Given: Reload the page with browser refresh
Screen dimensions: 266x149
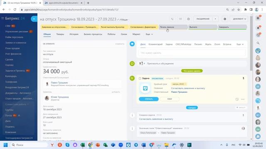Looking at the screenshot, I should point(15,10).
